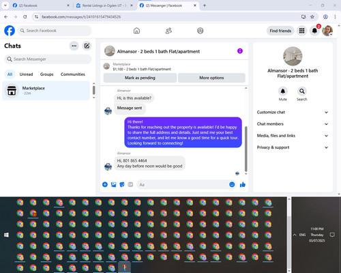The height and width of the screenshot is (273, 341).
Task: Start a new message with compose icon
Action: [87, 46]
